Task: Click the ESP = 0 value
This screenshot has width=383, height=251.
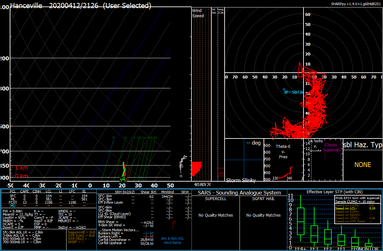Action: [x=40, y=224]
